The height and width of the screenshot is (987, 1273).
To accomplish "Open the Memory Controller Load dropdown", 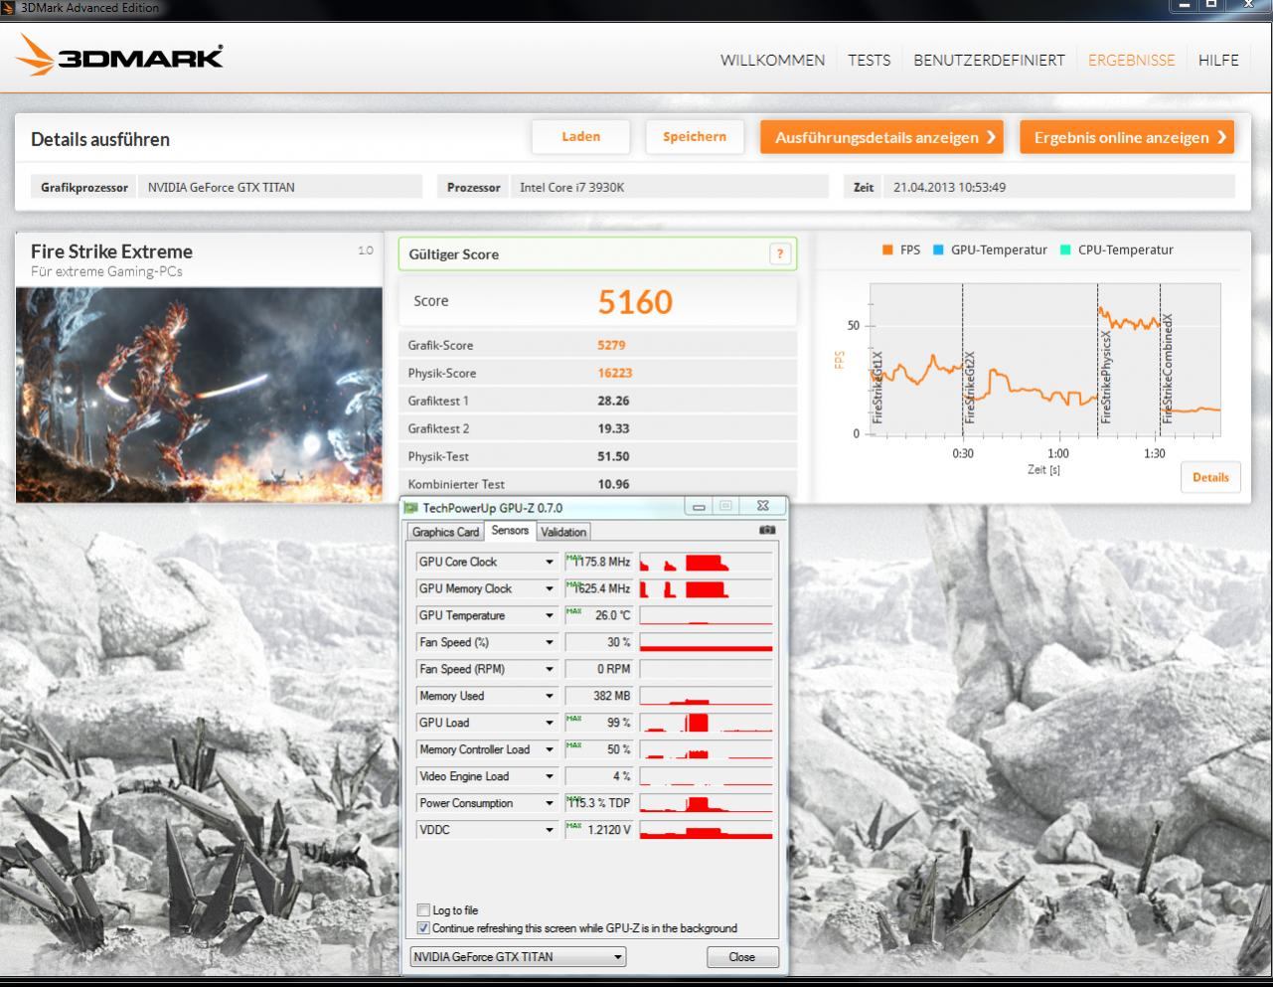I will pyautogui.click(x=549, y=750).
